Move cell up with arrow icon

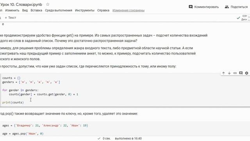tap(223, 73)
